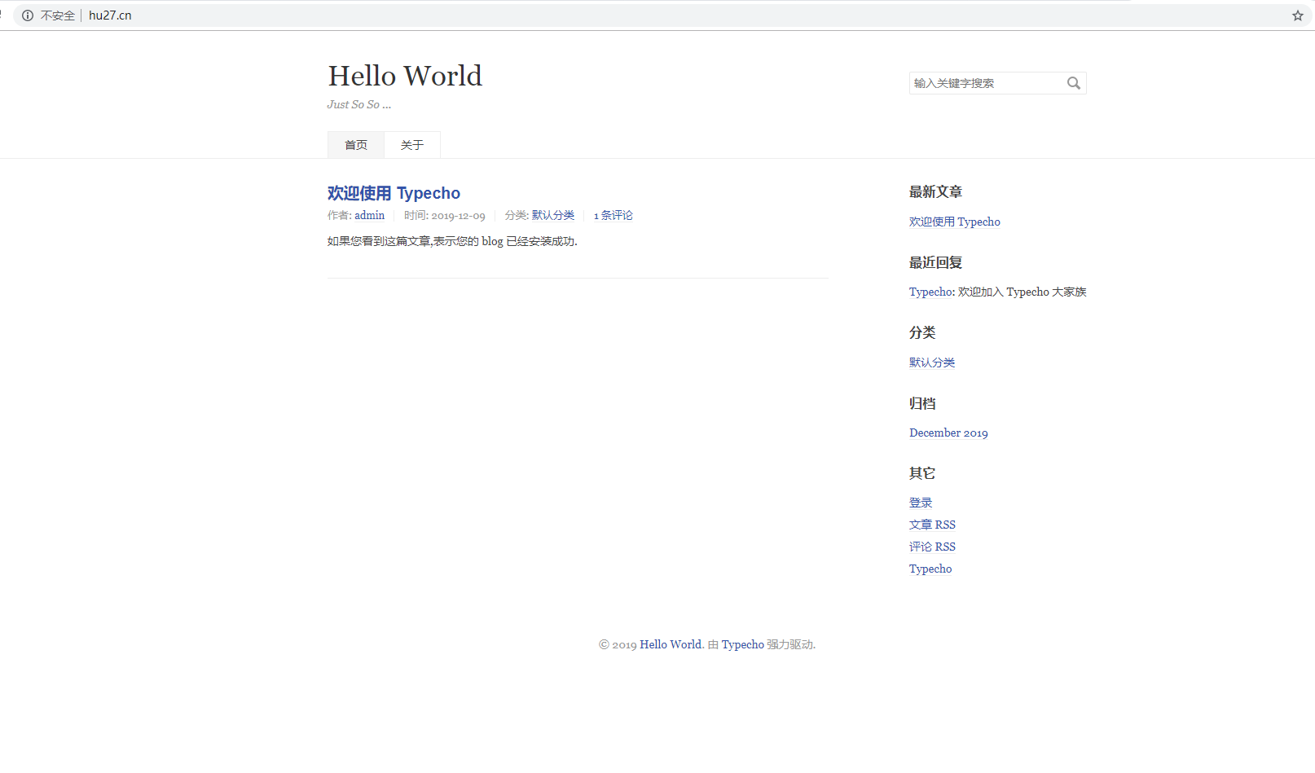Open the post title 欢迎使用 Typecho

394,193
